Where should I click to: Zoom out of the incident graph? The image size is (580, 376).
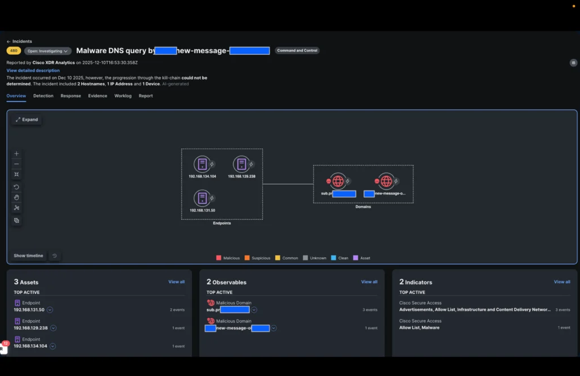[16, 164]
